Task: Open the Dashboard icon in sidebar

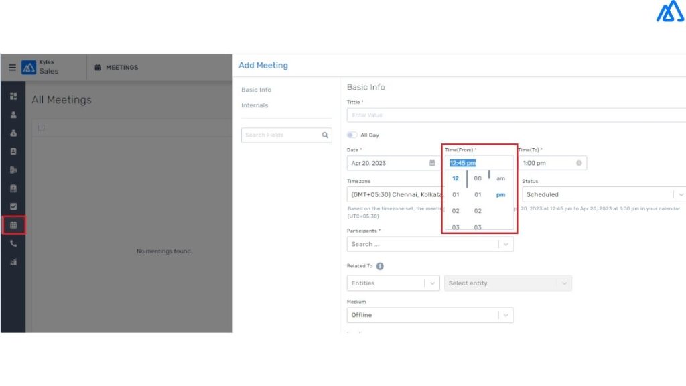Action: [13, 96]
